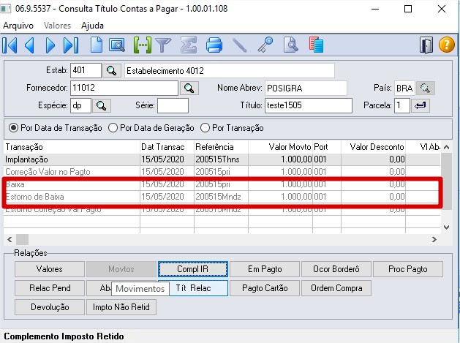This screenshot has width=460, height=343.
Task: Click the return arrow button beside Parcela
Action: 421,105
